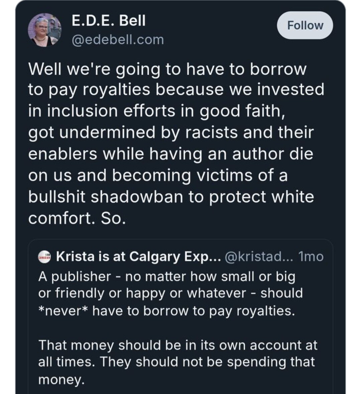Click the E.D.E. Bell display name
Image resolution: width=361 pixels, height=394 pixels.
[x=109, y=21]
